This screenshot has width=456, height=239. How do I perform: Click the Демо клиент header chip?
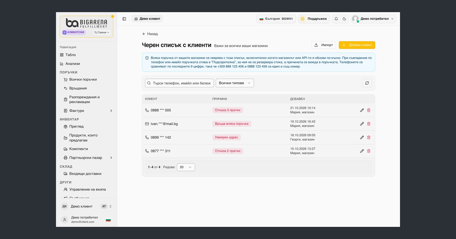[x=147, y=19]
